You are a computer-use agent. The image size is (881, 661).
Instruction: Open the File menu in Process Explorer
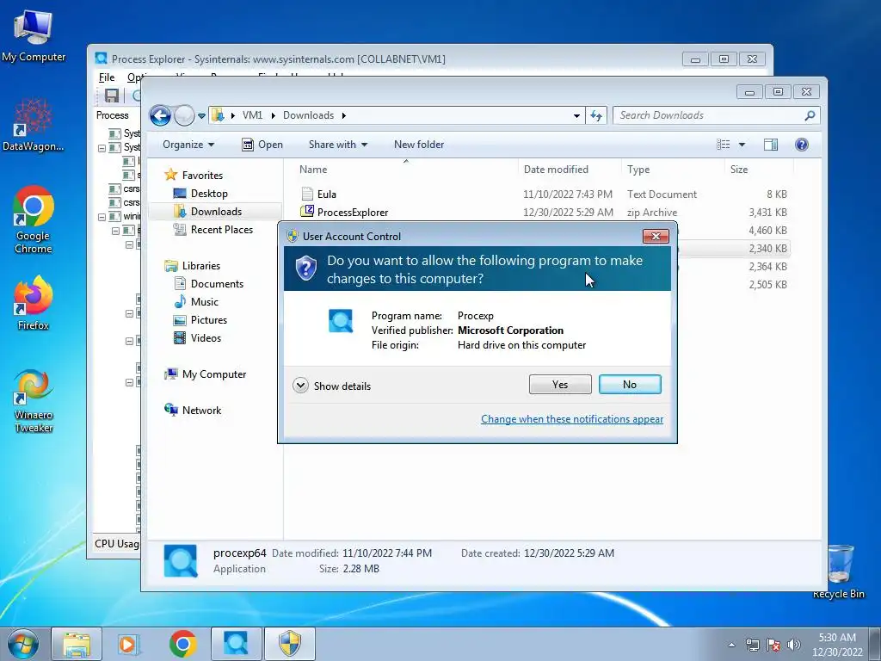(106, 77)
